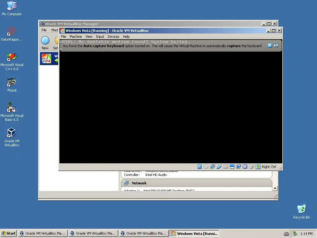Click the don't show message again icon

click(x=276, y=46)
